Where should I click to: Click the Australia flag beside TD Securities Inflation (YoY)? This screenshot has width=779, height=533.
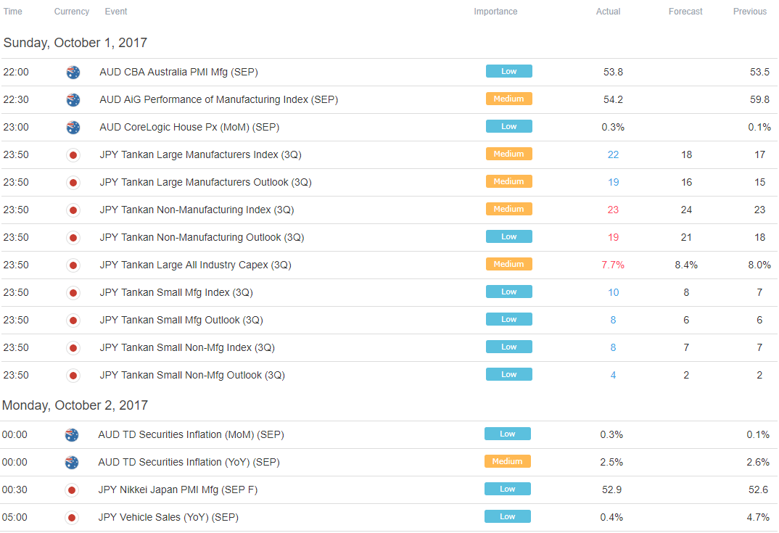pos(72,463)
